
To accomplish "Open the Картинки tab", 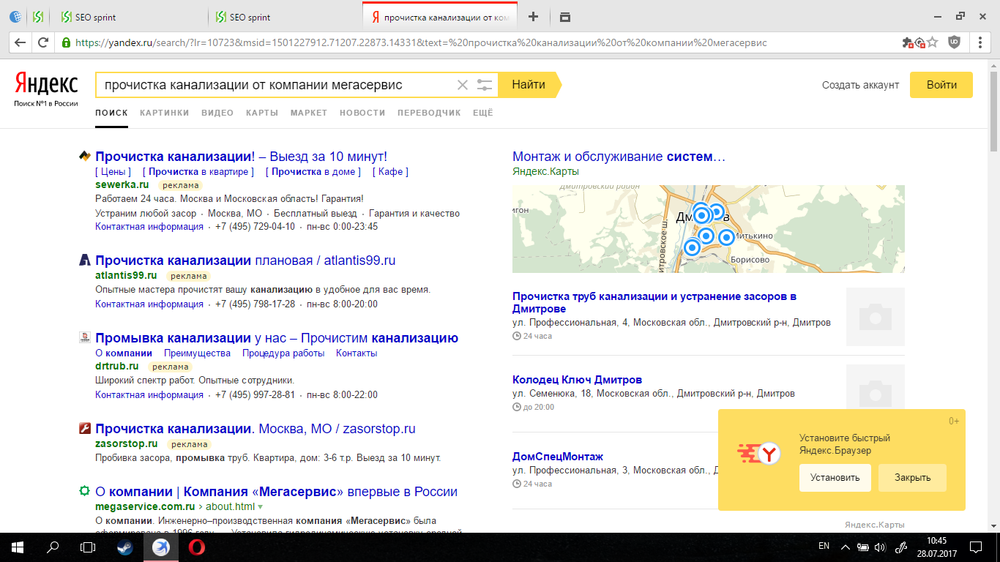I will [165, 113].
